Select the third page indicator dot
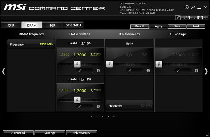 click(x=102, y=117)
